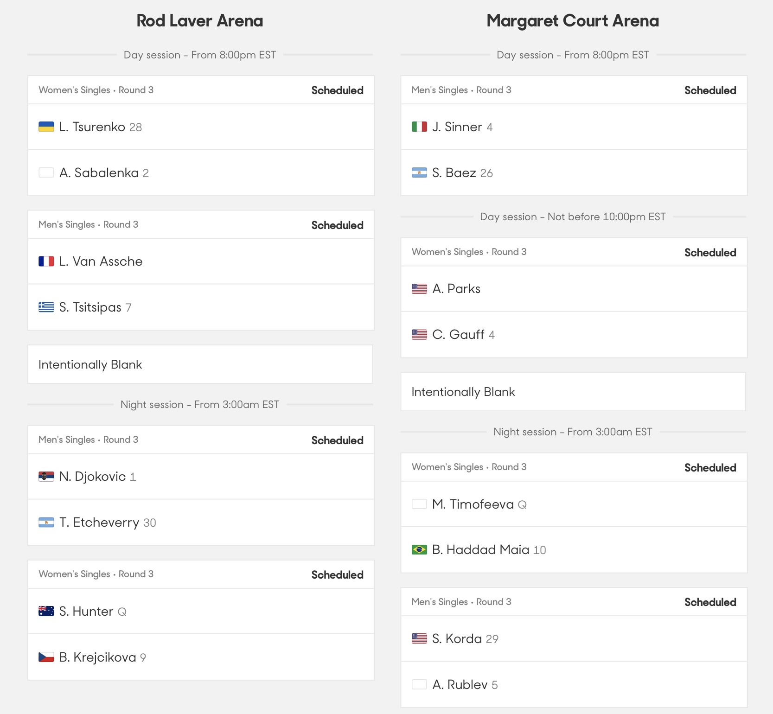Open N. Djokovic player link

pos(92,476)
